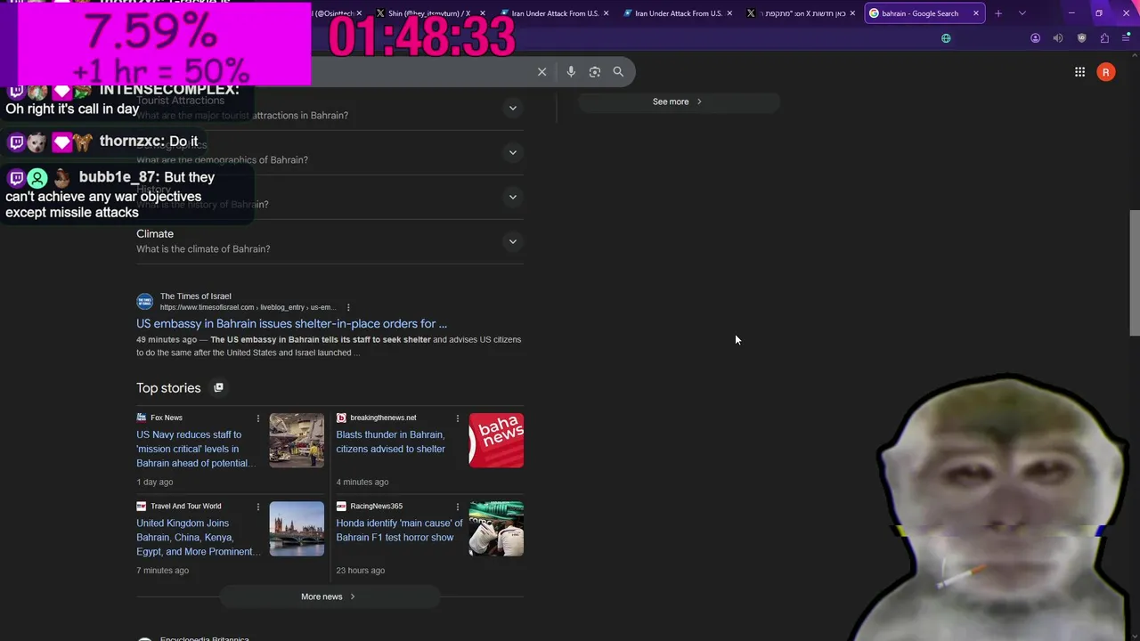1140x641 pixels.
Task: Click Fox News source logo
Action: 141,418
